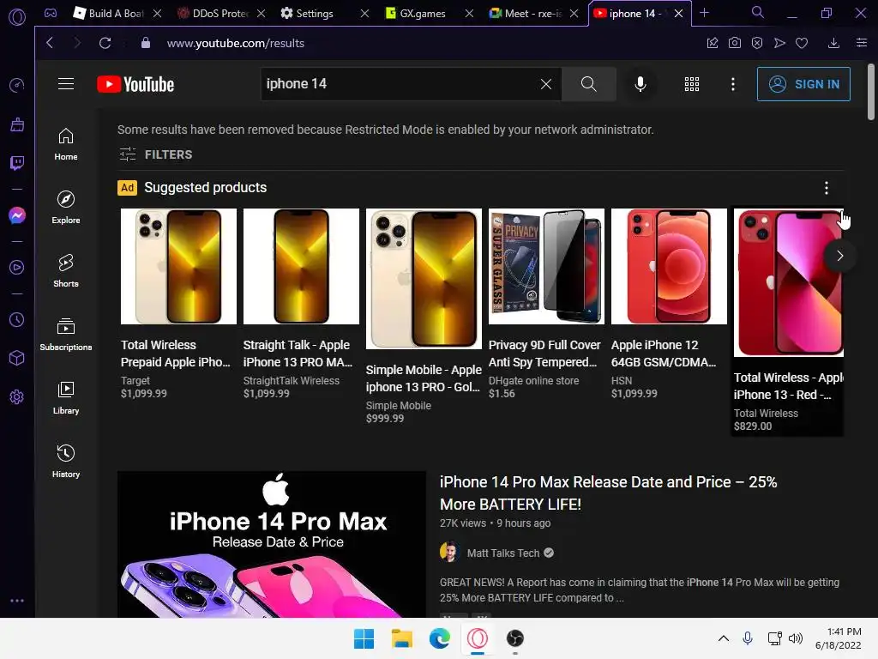
Task: Open Total Wireless Prepaid Apple iPhone product
Action: (178, 304)
